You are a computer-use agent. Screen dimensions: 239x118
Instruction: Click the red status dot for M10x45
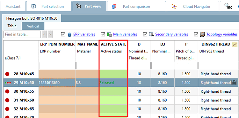[x=7, y=74]
